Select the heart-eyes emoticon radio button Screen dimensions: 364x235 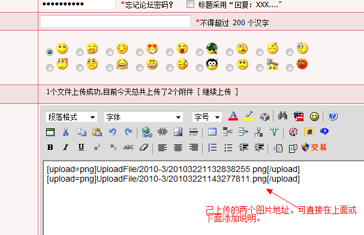140,52
